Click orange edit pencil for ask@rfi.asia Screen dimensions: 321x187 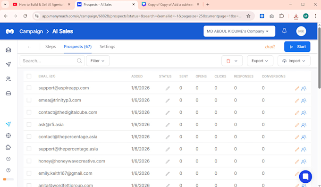pyautogui.click(x=297, y=125)
